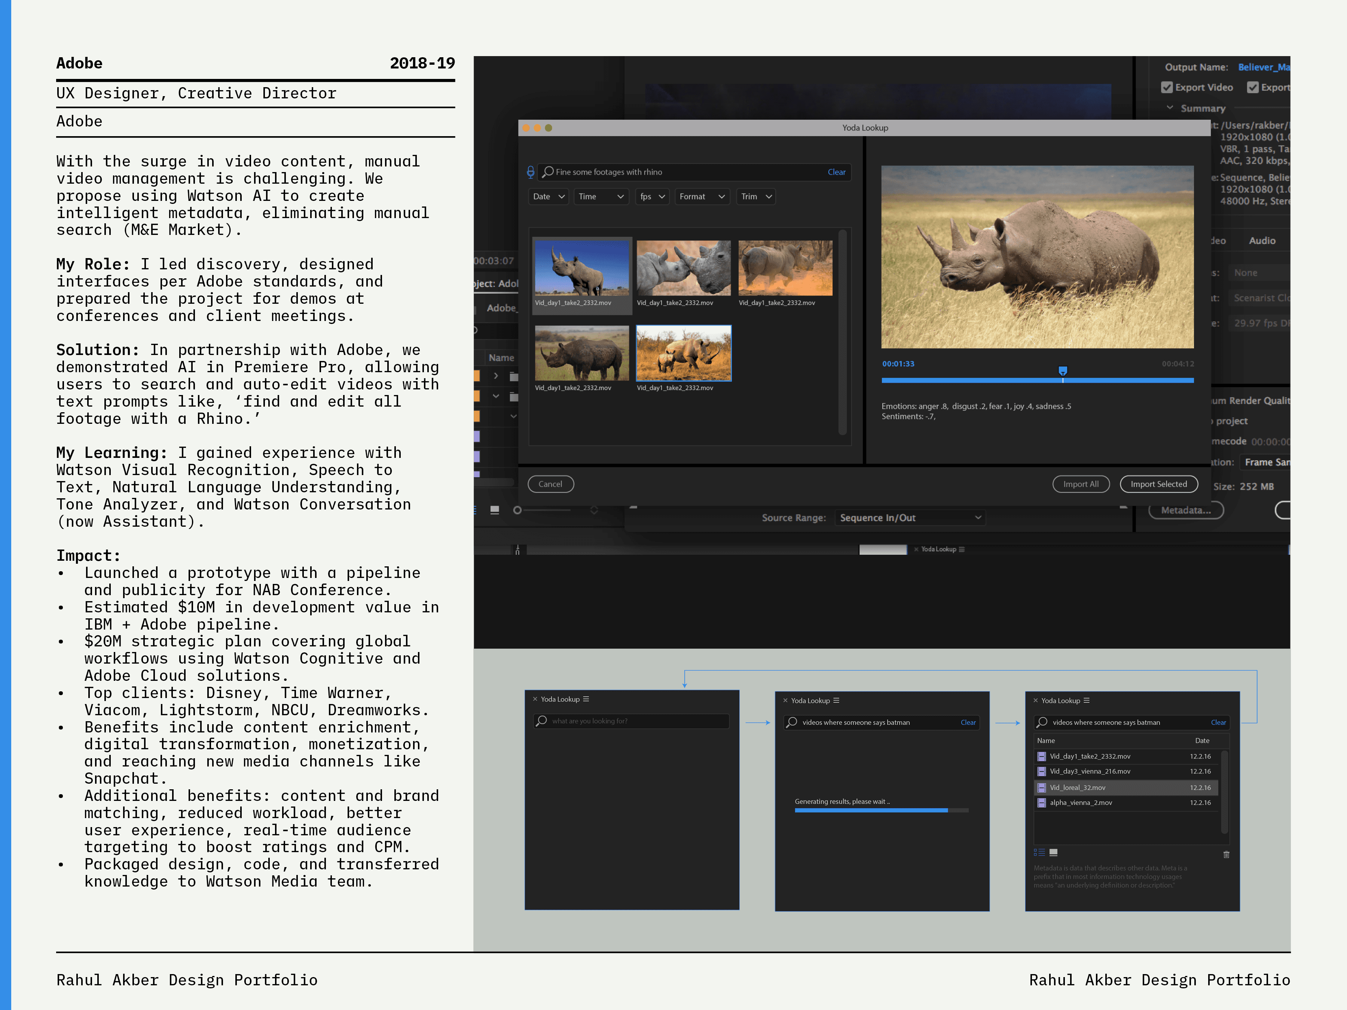This screenshot has height=1010, width=1347.
Task: Click magnifier icon in rhino search bar
Action: click(548, 172)
